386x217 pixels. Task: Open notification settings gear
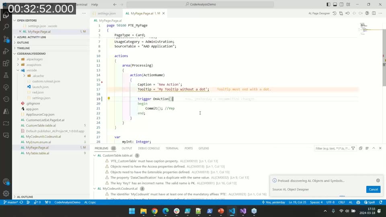pos(378,180)
